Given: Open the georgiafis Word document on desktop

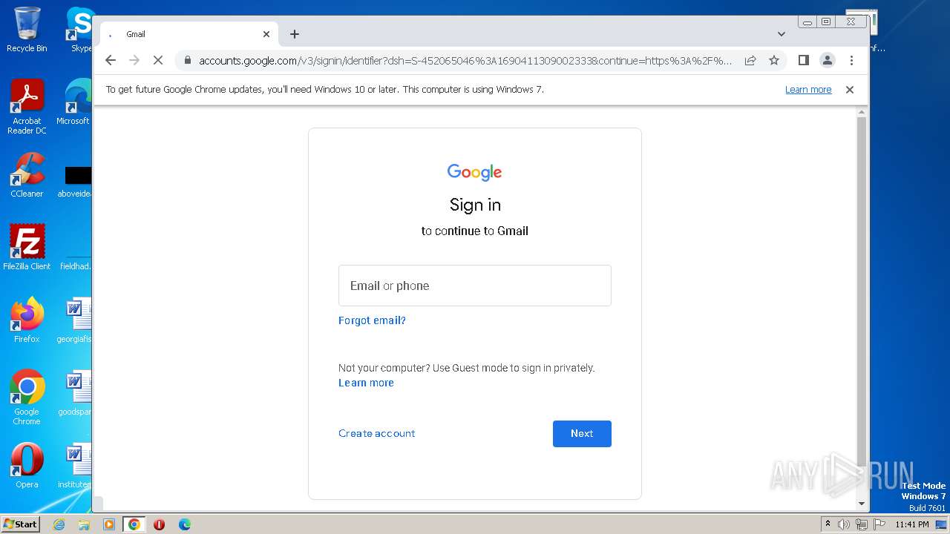Looking at the screenshot, I should tap(75, 320).
